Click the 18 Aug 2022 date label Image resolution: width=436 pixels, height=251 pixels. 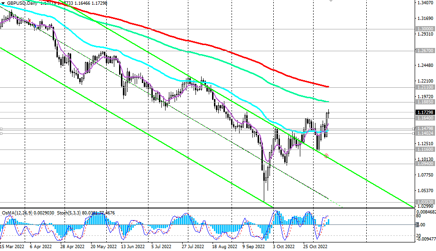[224, 247]
